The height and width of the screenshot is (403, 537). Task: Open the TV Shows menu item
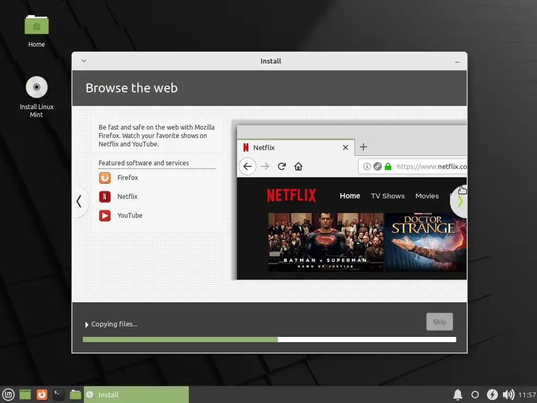[x=388, y=196]
